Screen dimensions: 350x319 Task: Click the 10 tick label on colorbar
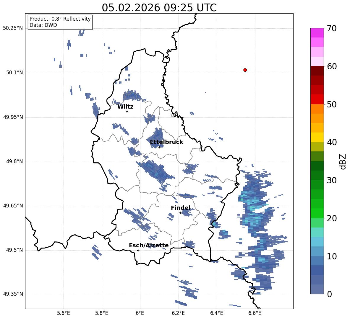[331, 256]
